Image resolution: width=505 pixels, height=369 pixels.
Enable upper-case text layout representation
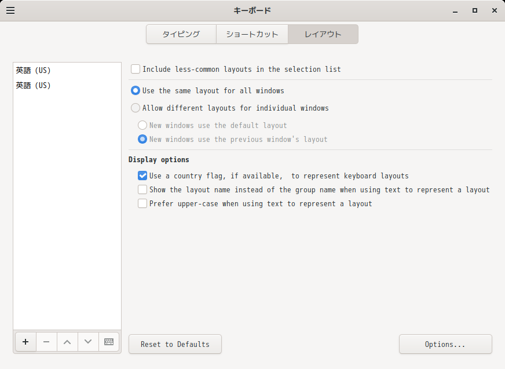[142, 203]
